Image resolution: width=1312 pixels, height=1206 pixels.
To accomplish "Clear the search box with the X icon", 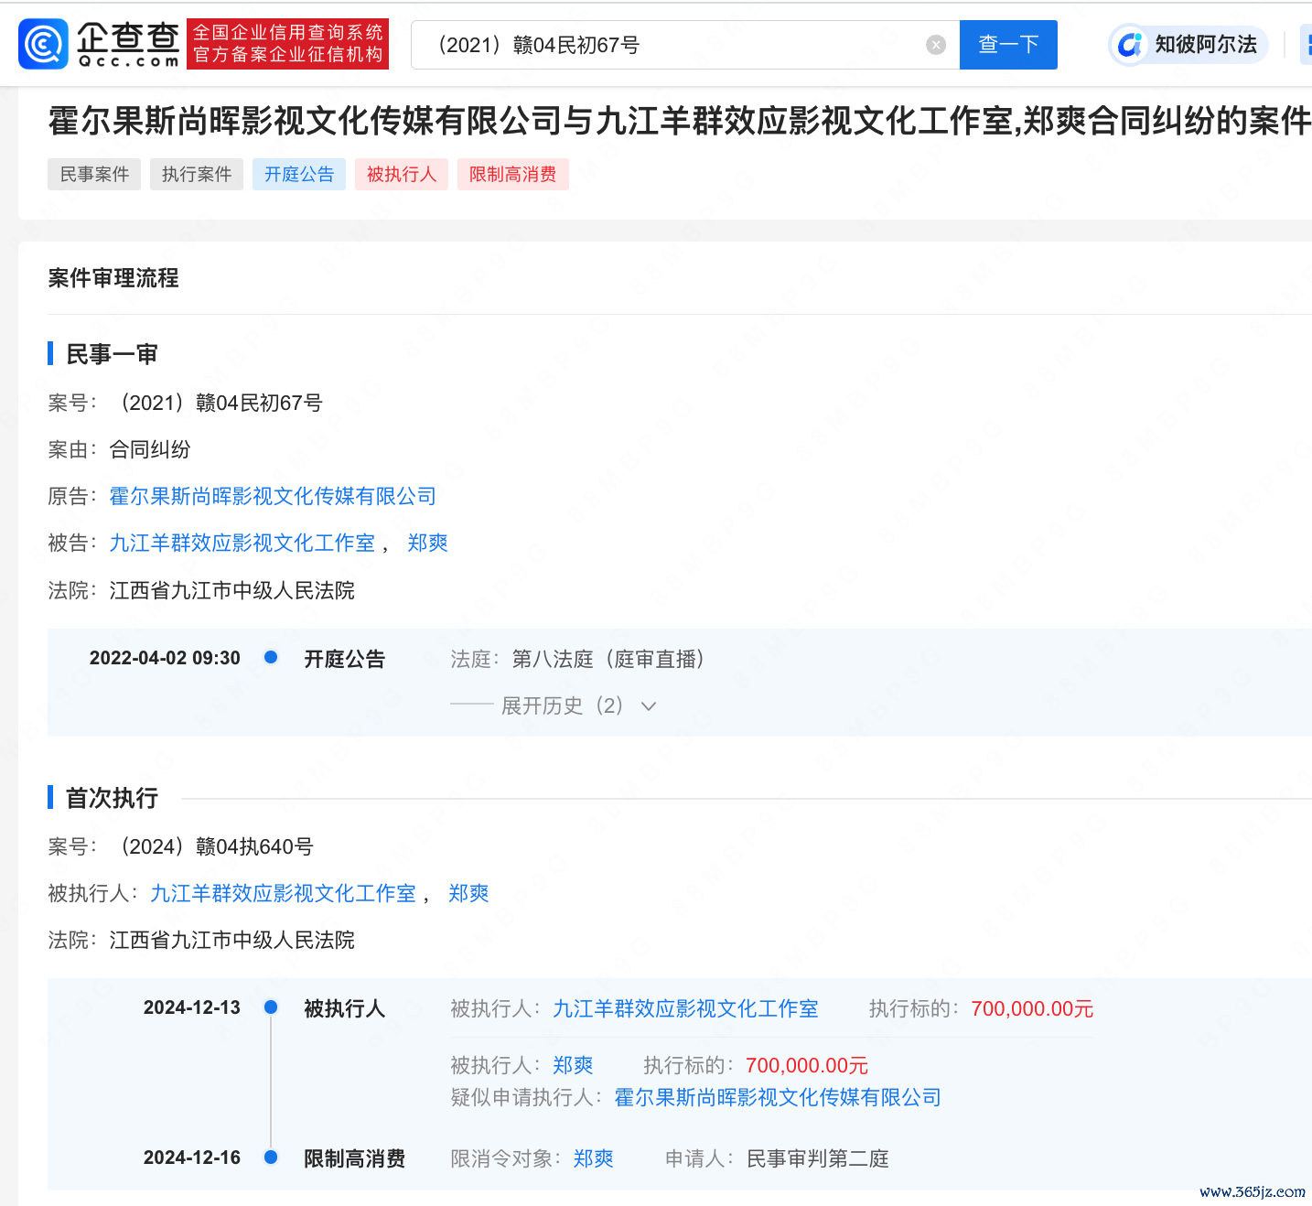I will pos(935,45).
